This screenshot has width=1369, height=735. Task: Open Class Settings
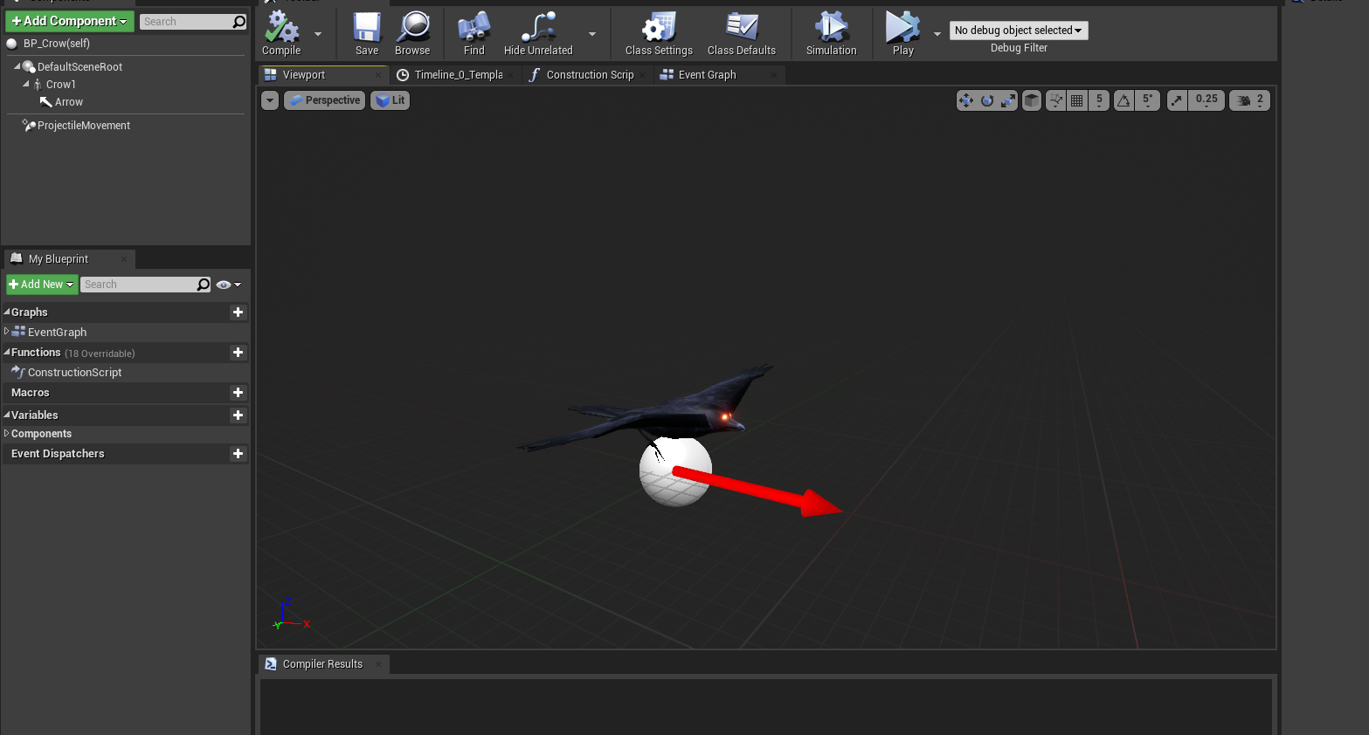coord(659,33)
